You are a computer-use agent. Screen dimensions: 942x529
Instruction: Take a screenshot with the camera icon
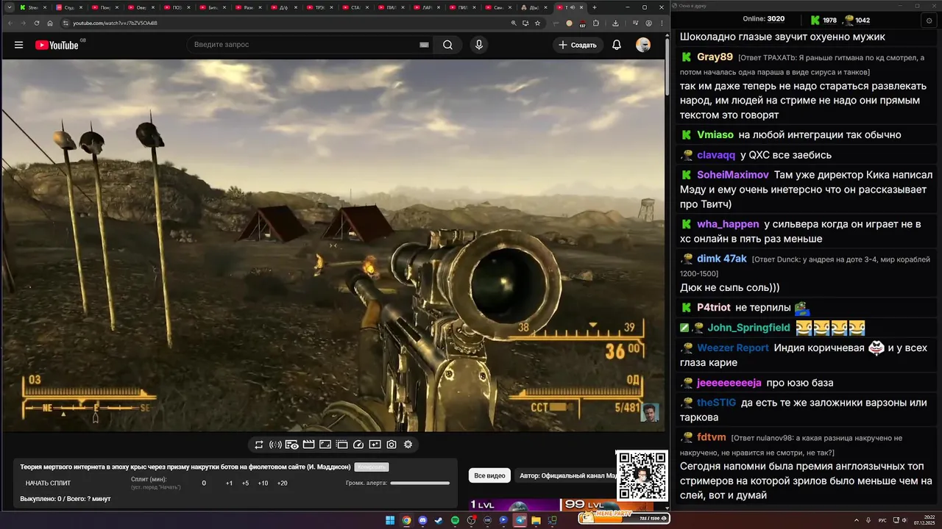coord(392,445)
